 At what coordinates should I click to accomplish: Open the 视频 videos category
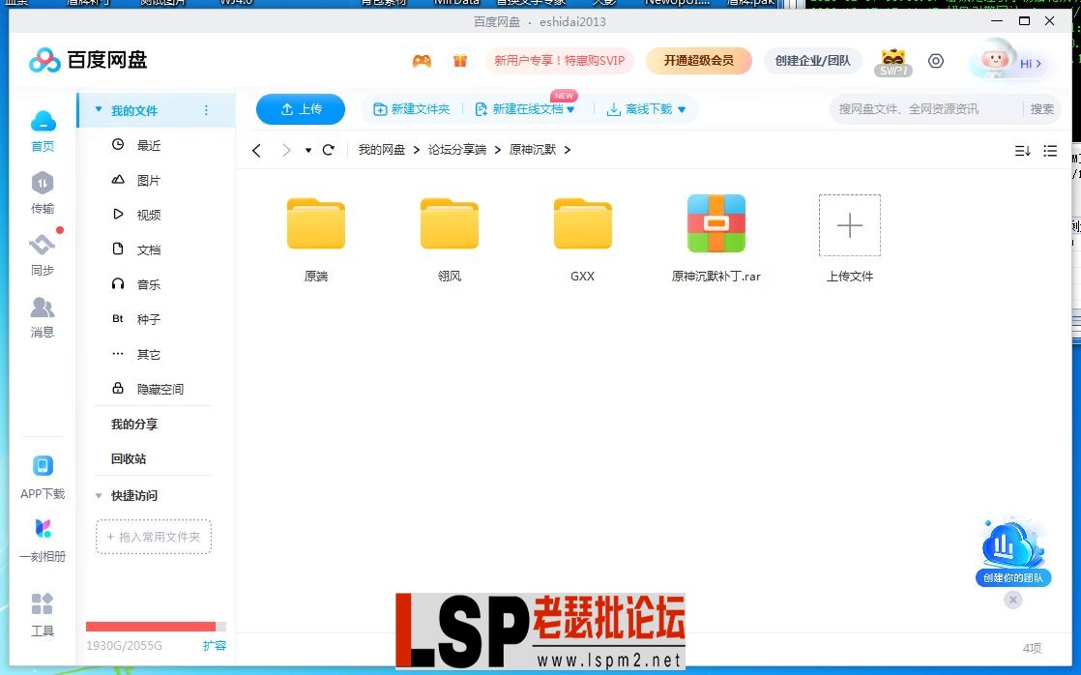click(148, 215)
